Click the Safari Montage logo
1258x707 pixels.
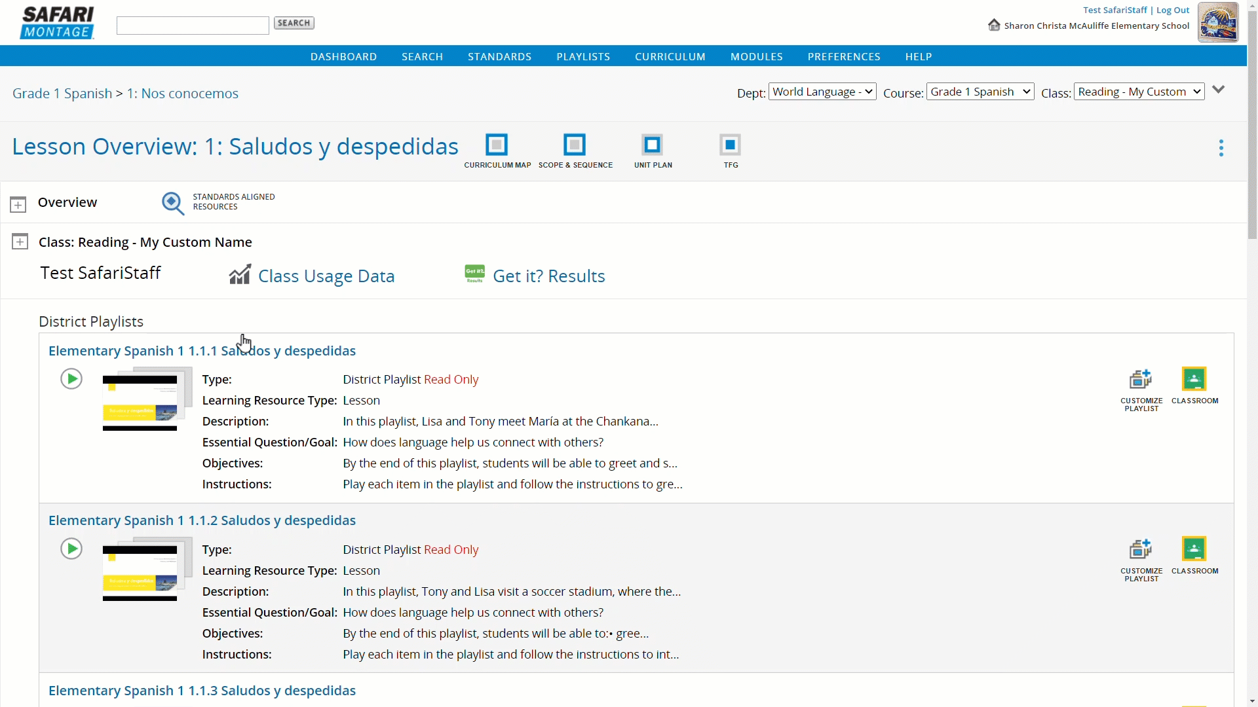click(58, 23)
